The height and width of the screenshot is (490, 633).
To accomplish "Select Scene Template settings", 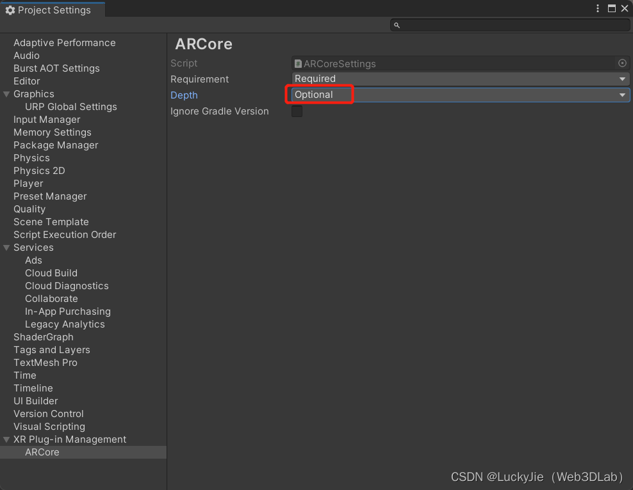I will tap(51, 222).
